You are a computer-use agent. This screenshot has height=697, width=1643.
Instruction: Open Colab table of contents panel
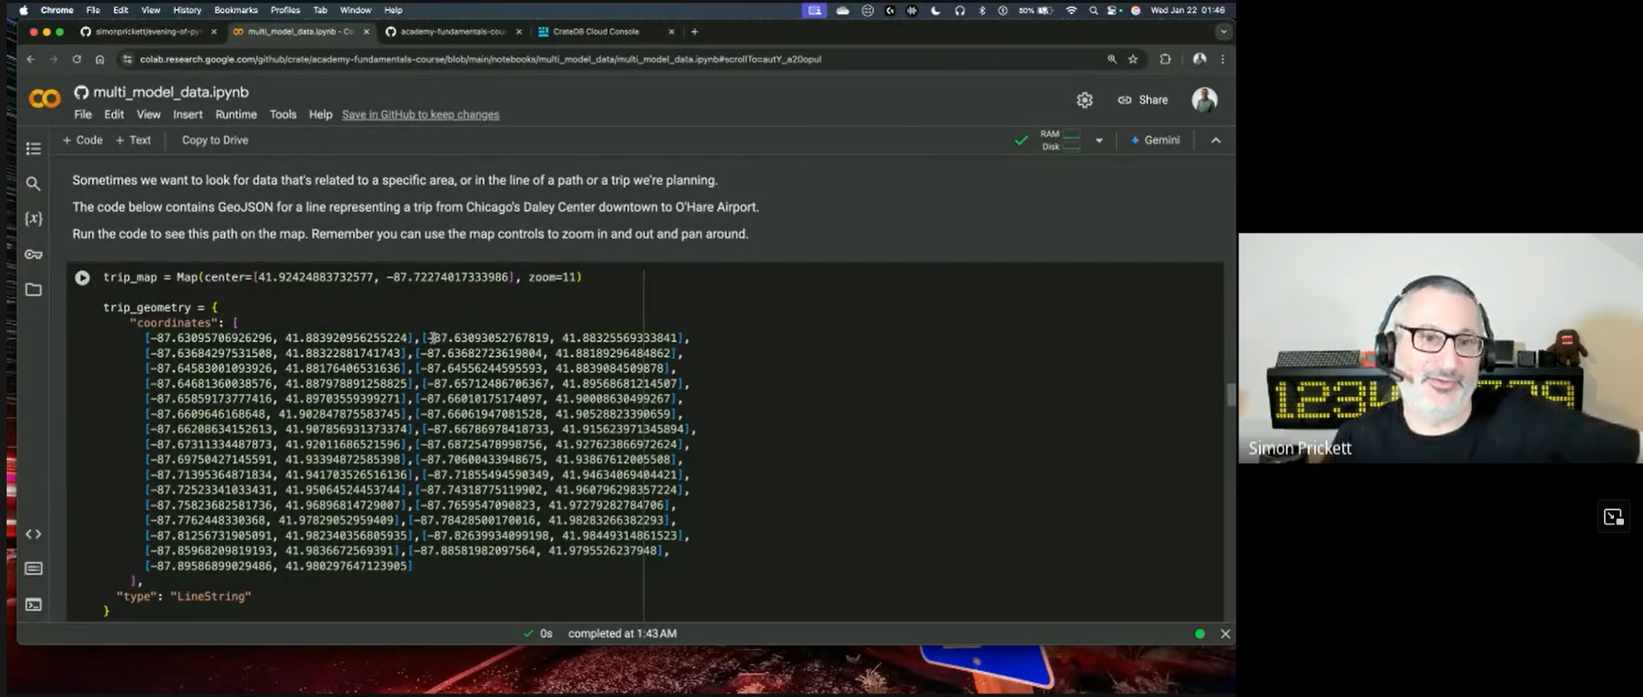pos(33,149)
